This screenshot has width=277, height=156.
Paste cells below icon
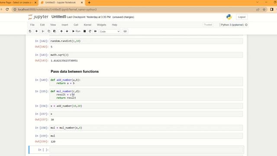coord(55,31)
